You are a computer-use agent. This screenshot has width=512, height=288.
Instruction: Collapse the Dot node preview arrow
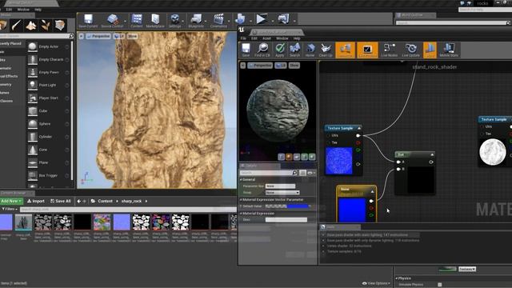tap(432, 154)
